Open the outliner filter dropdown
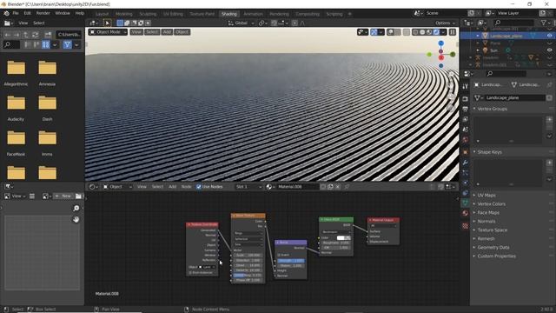This screenshot has height=313, width=556. pyautogui.click(x=545, y=23)
